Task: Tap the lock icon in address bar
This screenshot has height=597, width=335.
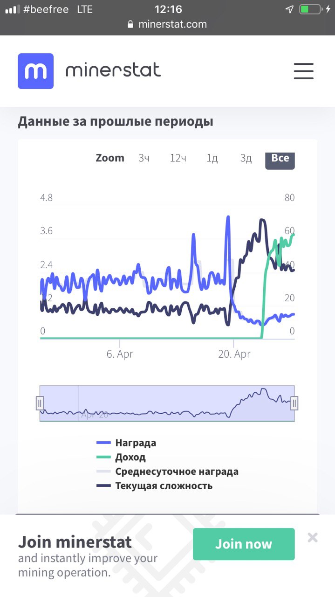Action: (x=130, y=25)
